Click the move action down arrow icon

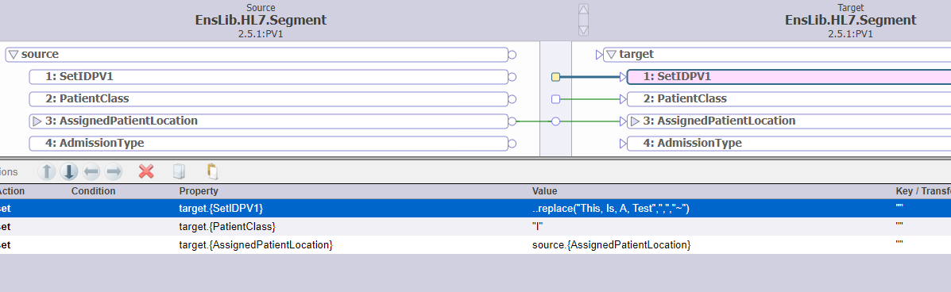point(69,172)
